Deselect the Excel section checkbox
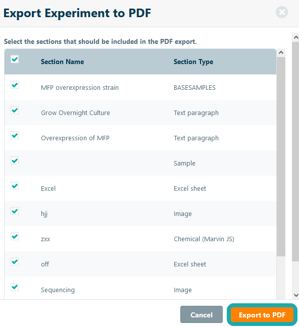This screenshot has height=327, width=299. (15, 186)
